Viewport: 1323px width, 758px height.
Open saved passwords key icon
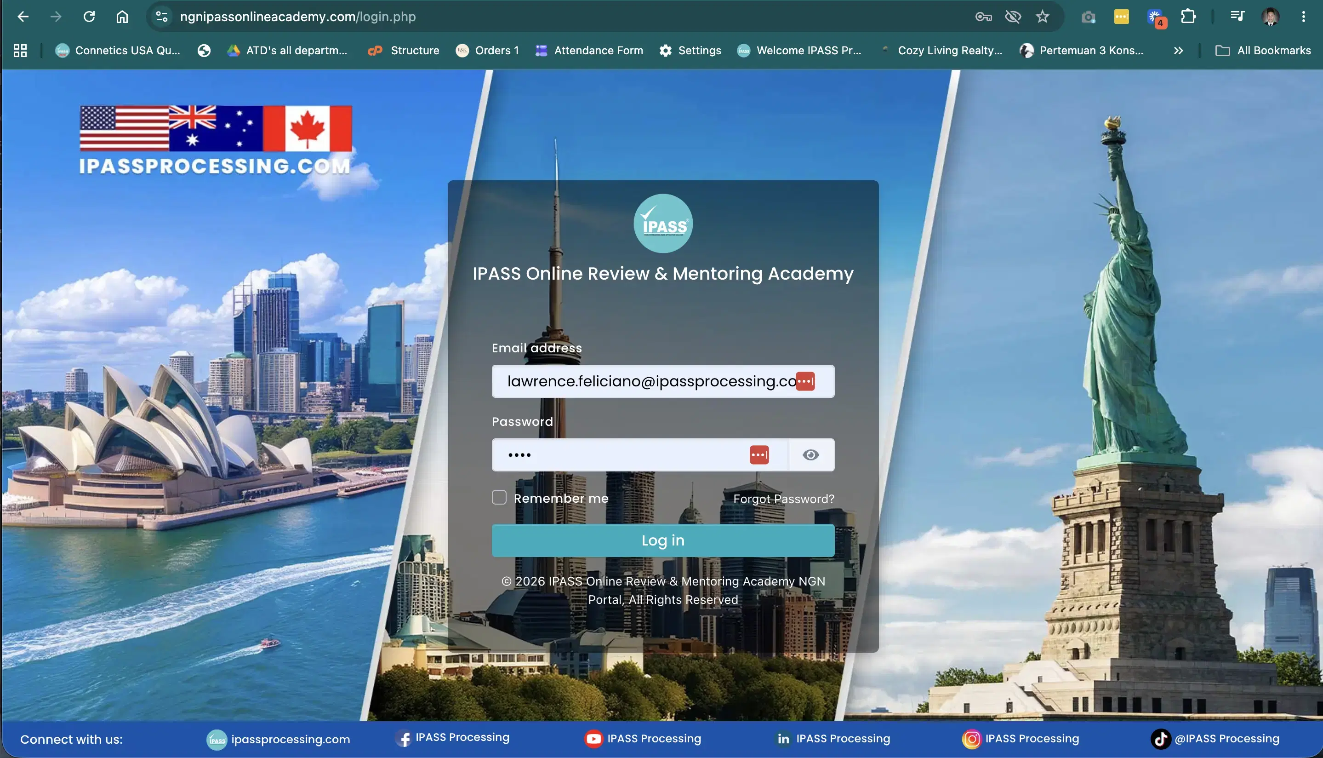pyautogui.click(x=983, y=17)
